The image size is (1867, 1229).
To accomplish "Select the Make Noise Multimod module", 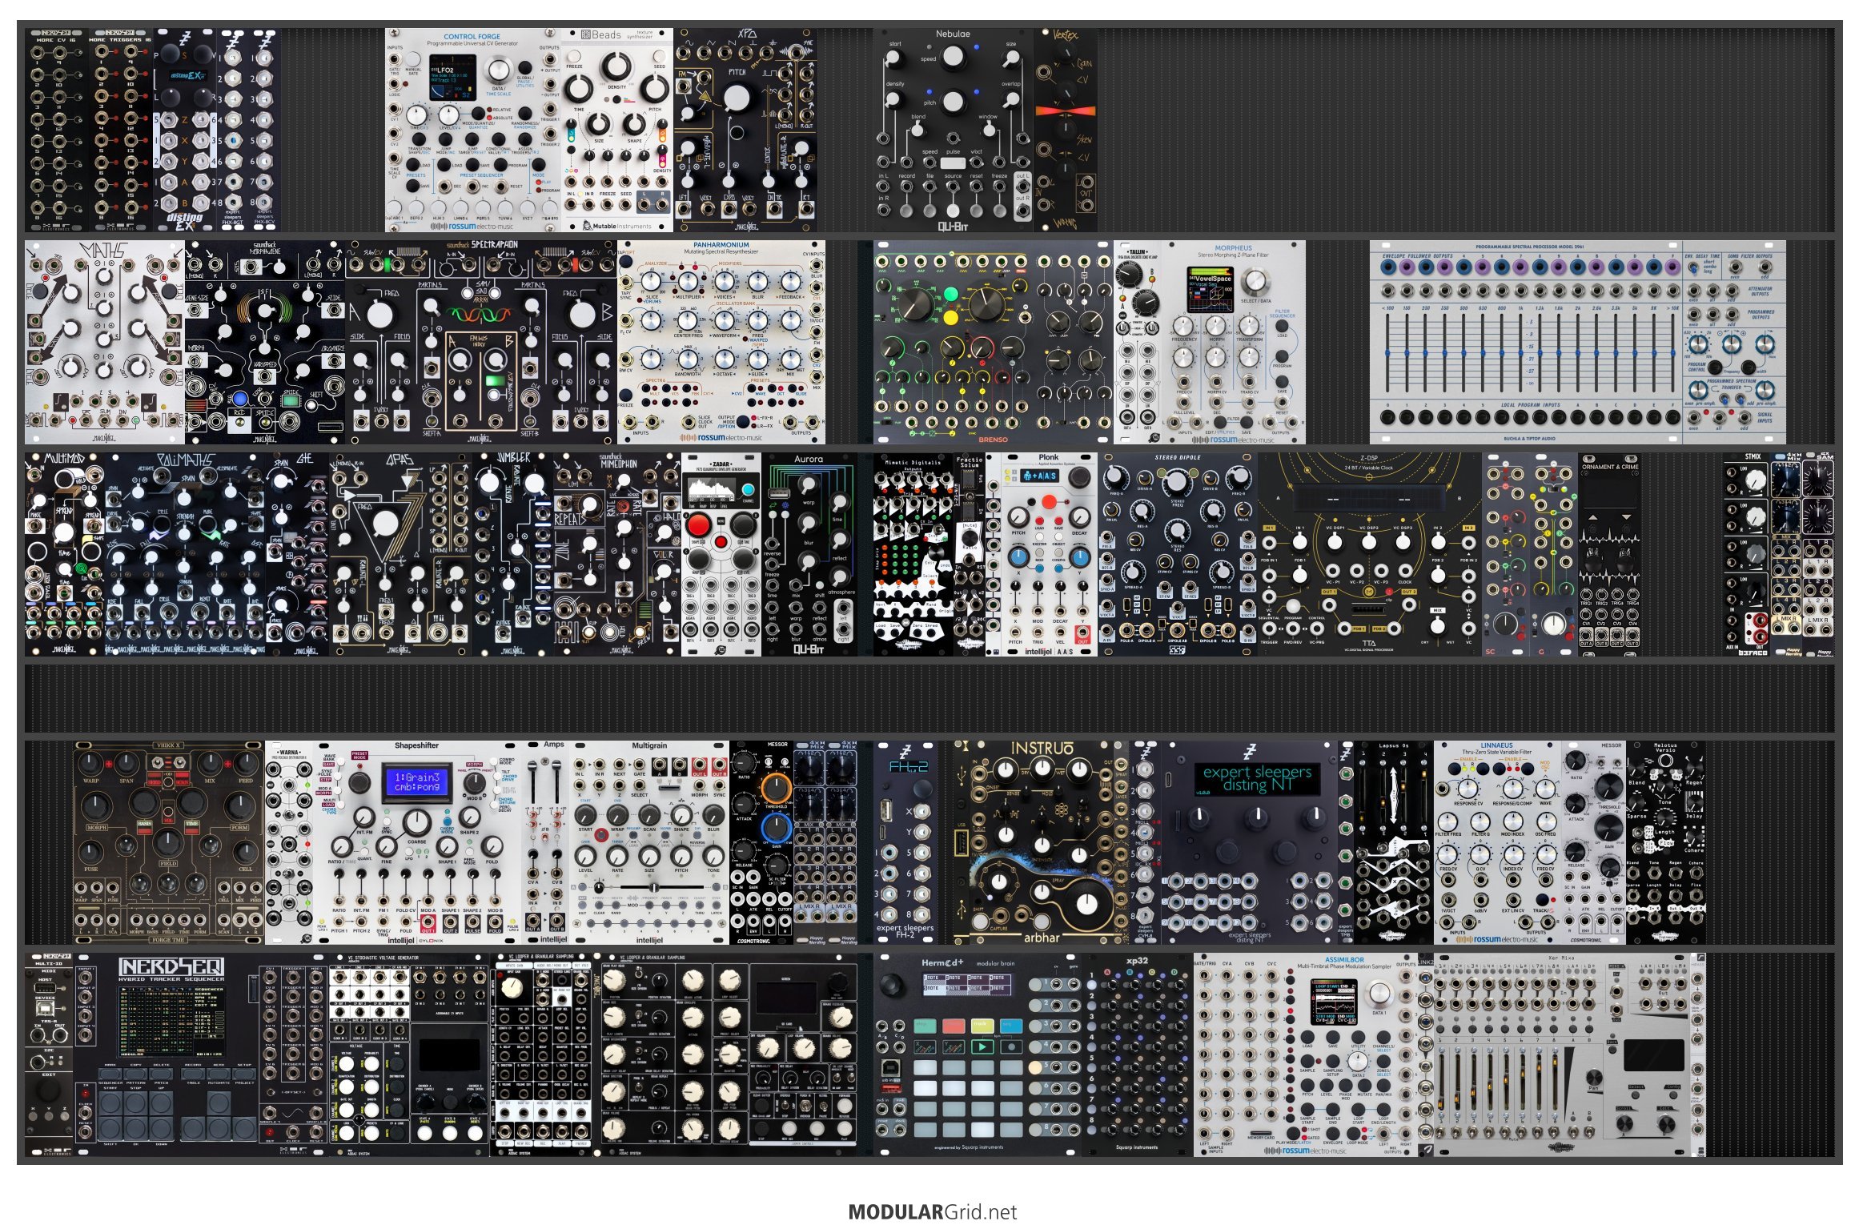I will pos(64,554).
